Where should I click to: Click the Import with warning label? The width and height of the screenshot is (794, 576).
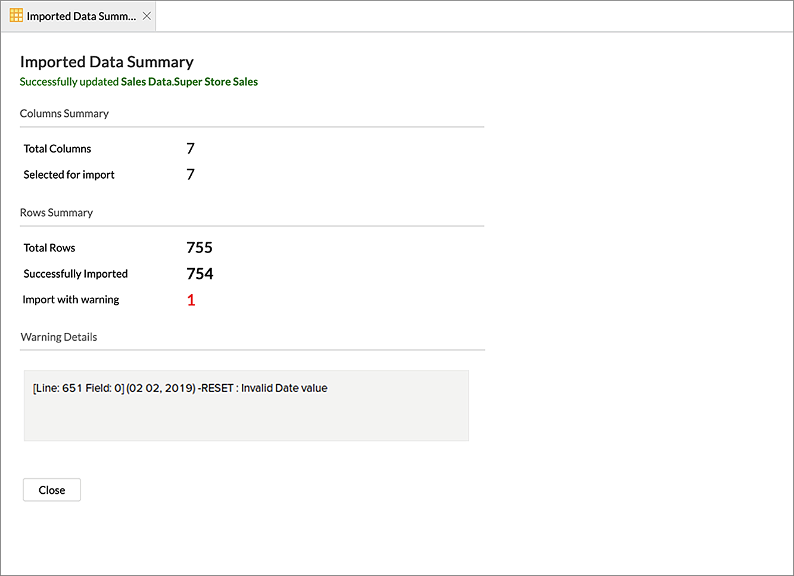[x=71, y=300]
